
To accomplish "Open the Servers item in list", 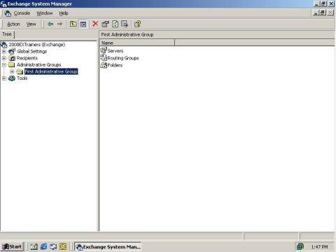I will click(x=112, y=50).
